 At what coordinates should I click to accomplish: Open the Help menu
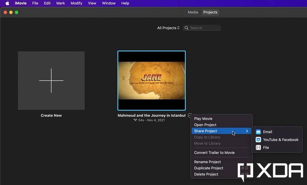[x=125, y=3]
